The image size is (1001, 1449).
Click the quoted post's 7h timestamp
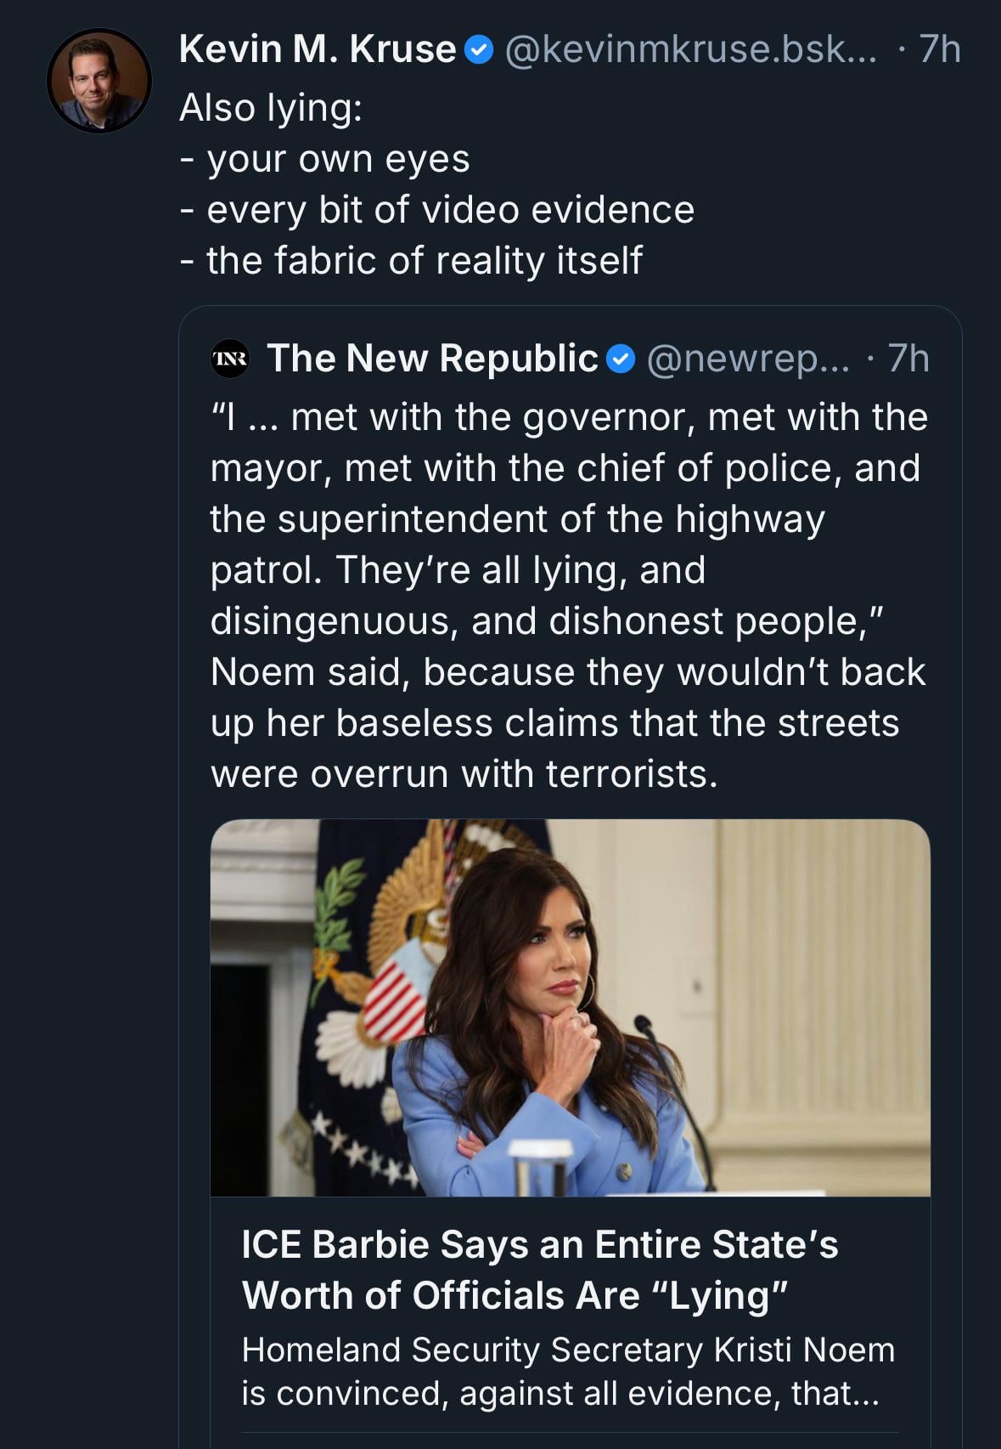coord(908,359)
